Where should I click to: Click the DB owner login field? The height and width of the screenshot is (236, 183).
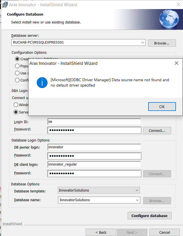(94, 147)
